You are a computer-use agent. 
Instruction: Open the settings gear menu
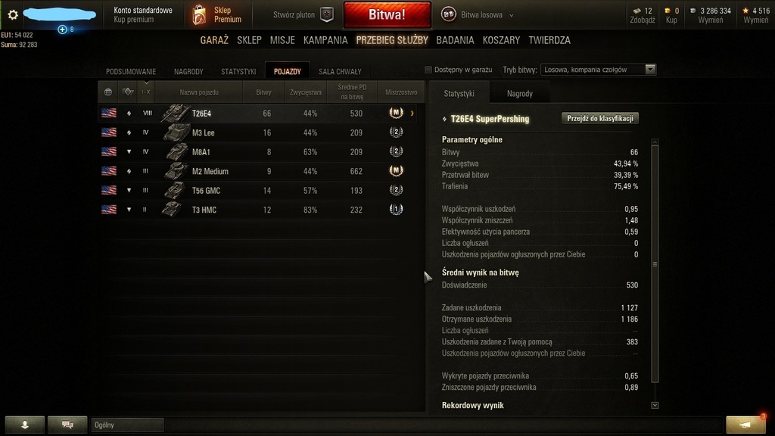(x=13, y=15)
